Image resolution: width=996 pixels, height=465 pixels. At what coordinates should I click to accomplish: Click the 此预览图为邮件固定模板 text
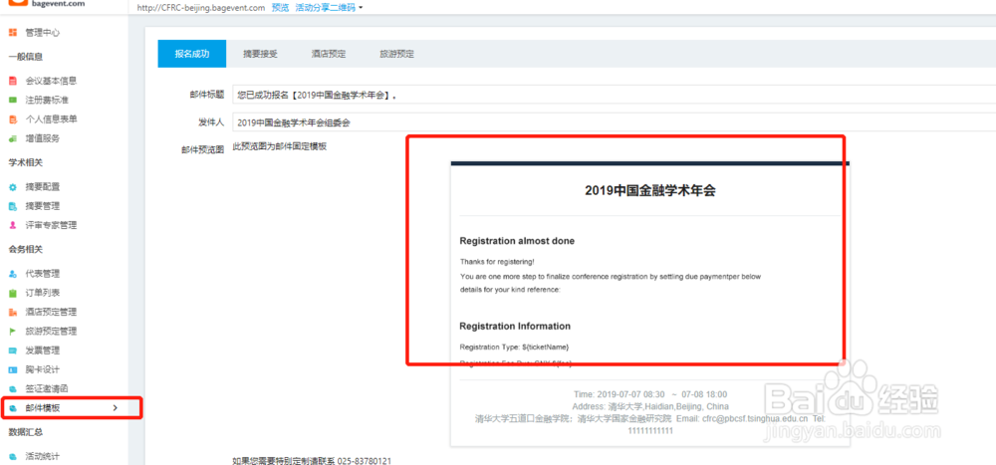280,146
